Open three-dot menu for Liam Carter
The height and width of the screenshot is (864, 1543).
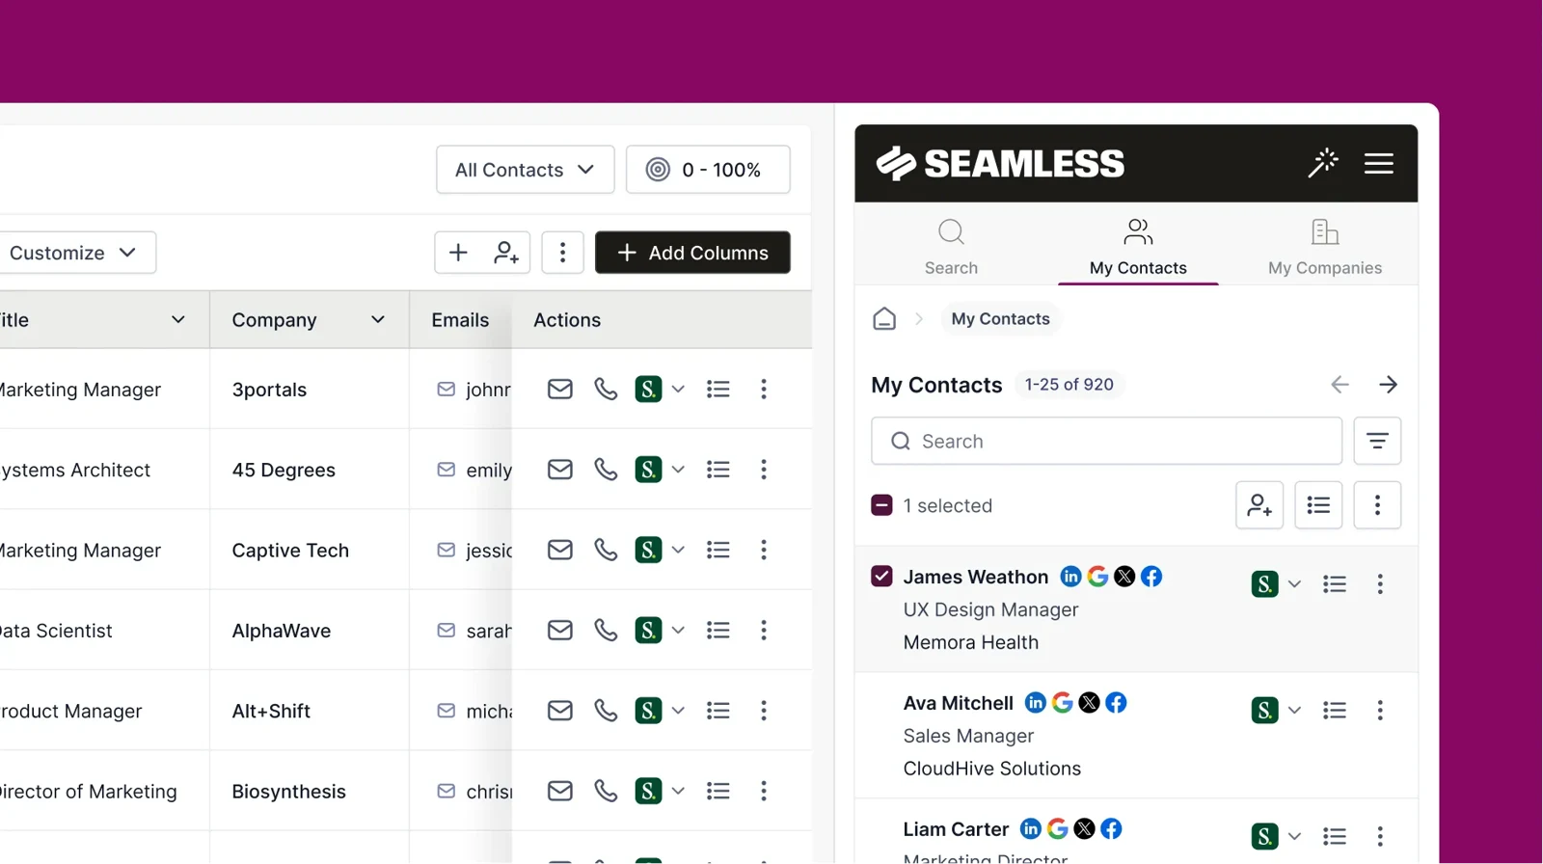(x=1380, y=836)
